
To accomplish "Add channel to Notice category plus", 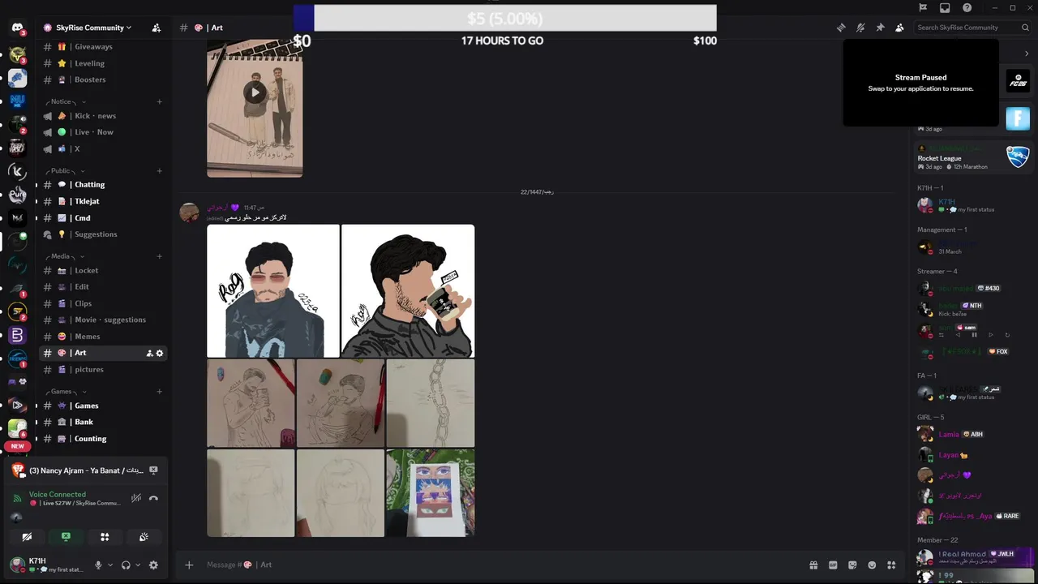I will tap(160, 102).
